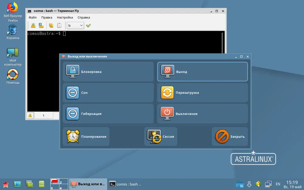304x190 pixels.
Task: Click the Блокировка lock screen option
Action: click(108, 71)
